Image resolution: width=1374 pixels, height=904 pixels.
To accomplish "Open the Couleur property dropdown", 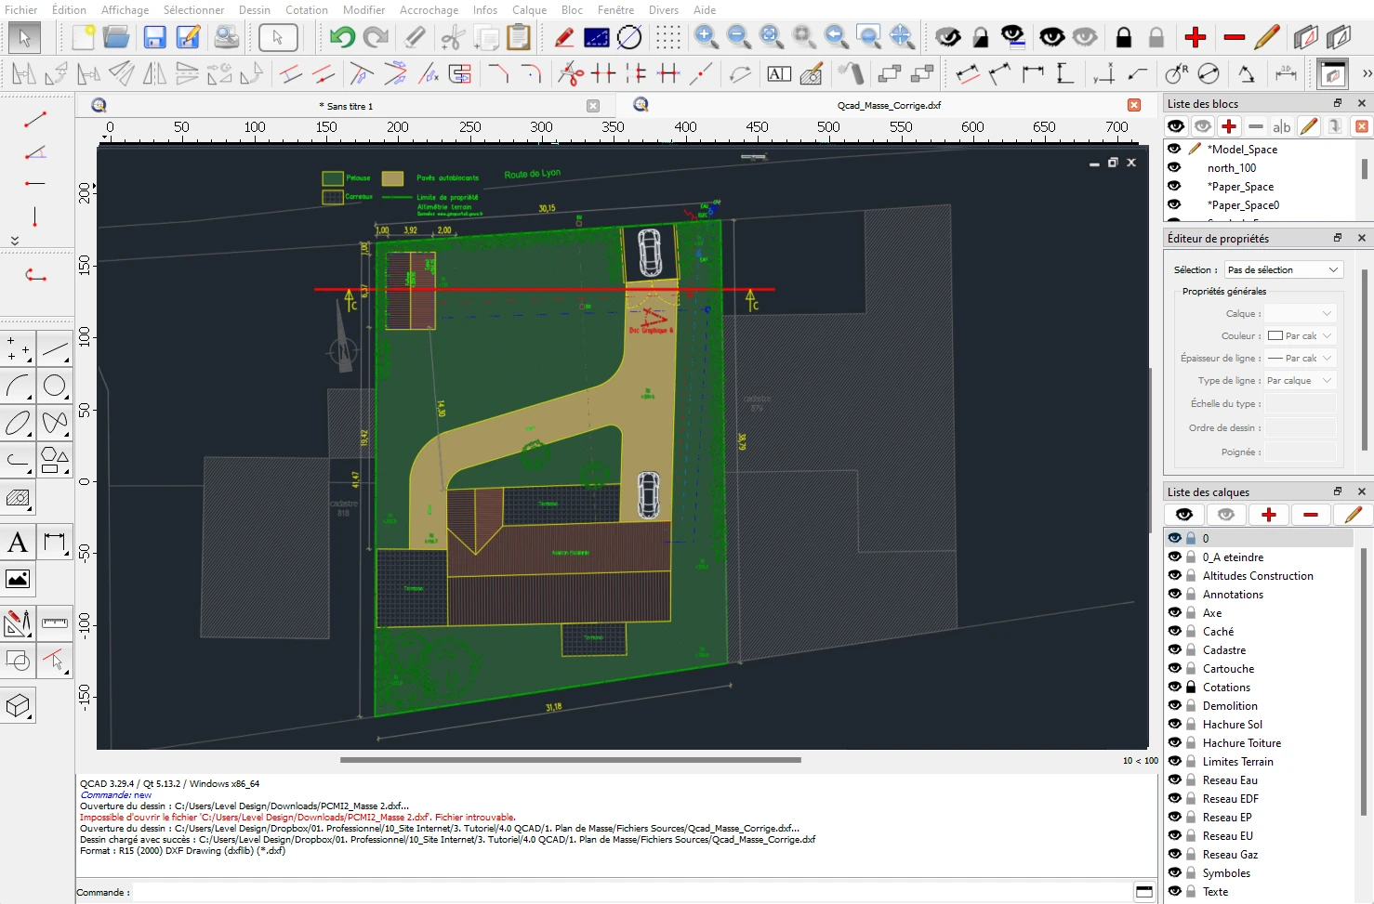I will point(1300,336).
